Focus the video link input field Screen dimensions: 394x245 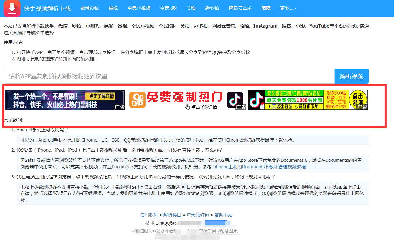(169, 76)
